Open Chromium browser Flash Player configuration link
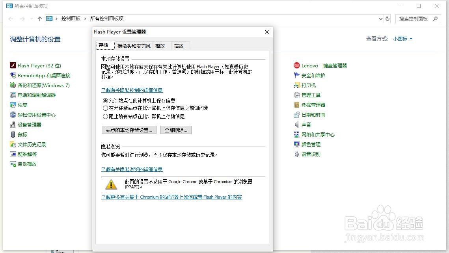 [171, 197]
